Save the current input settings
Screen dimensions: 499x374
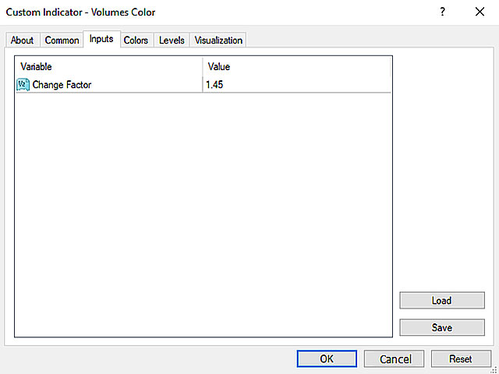click(x=442, y=327)
